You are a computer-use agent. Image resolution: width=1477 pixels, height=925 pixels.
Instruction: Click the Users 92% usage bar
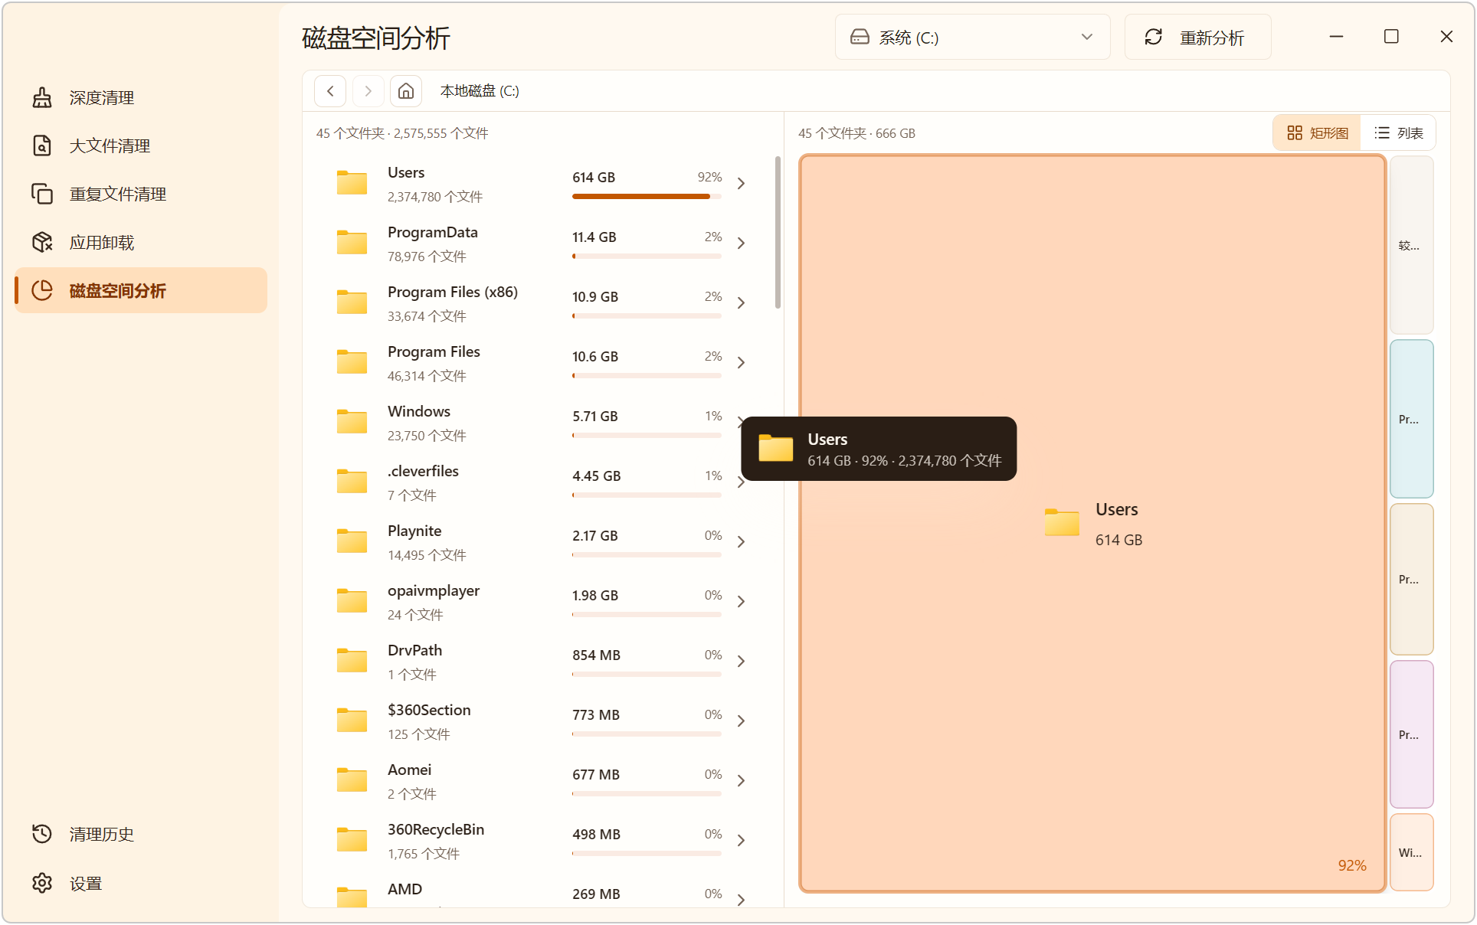[647, 197]
